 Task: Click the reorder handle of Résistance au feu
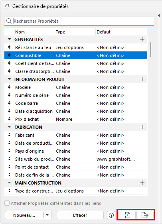[10, 47]
